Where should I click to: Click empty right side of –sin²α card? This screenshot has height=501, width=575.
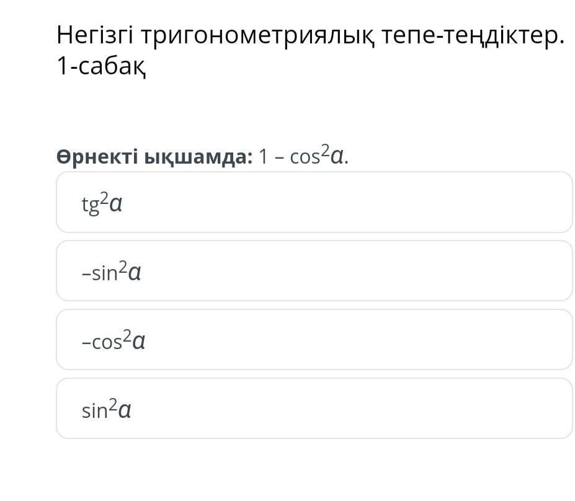coord(484,271)
